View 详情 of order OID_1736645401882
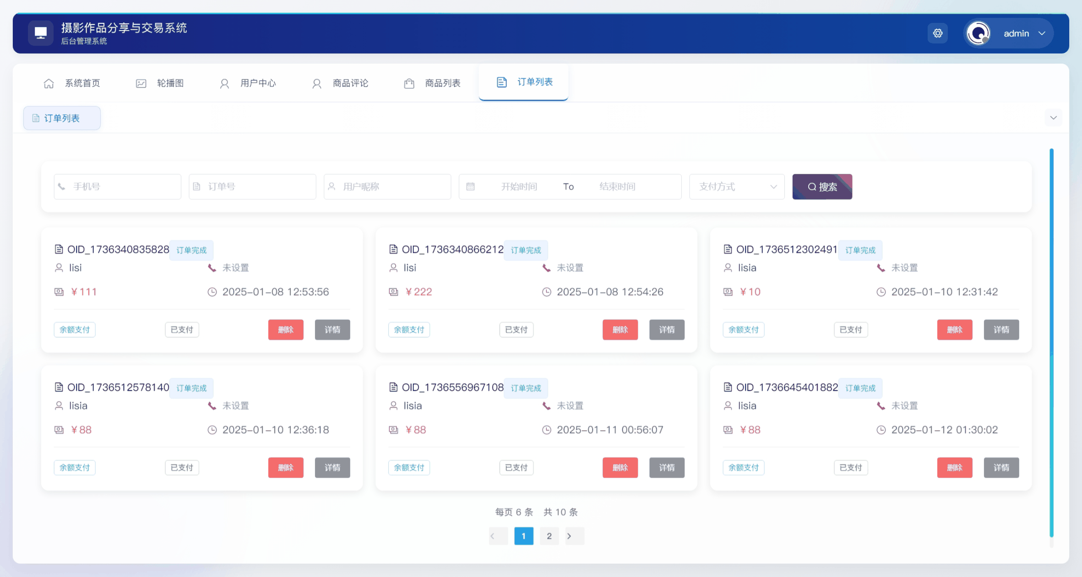 pyautogui.click(x=1001, y=468)
